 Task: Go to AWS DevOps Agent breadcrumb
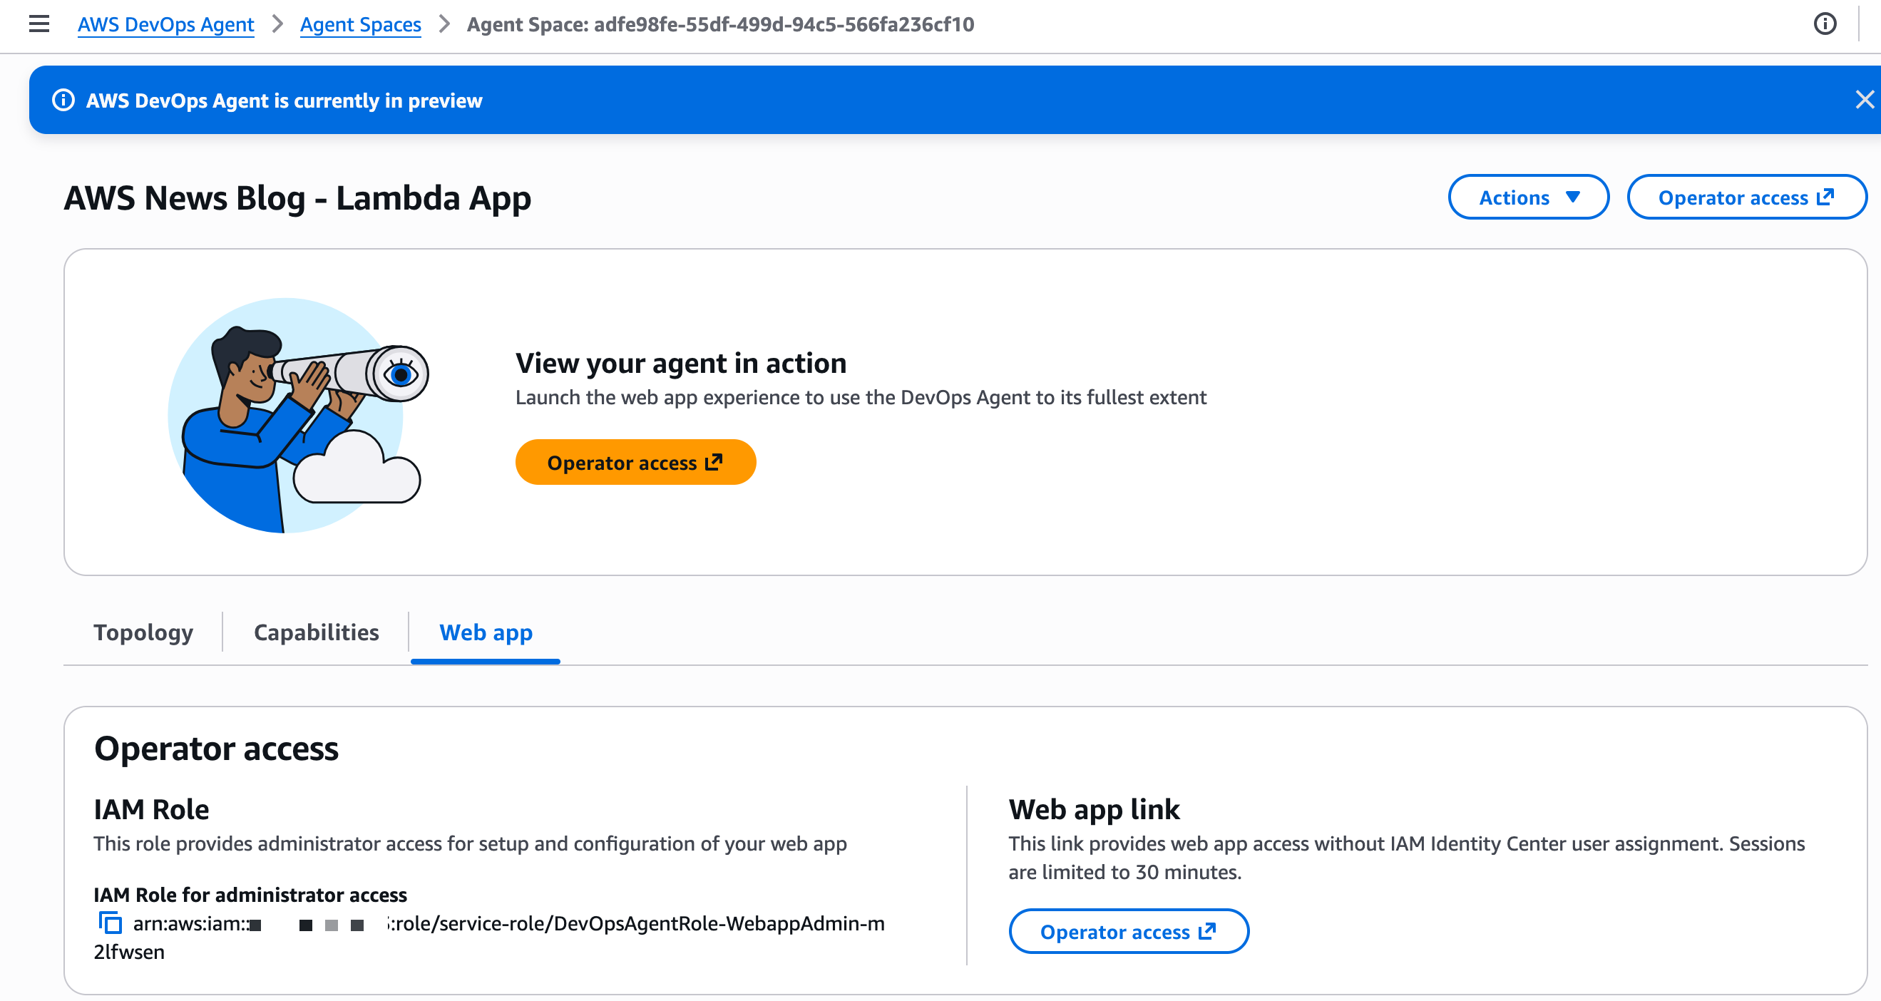[165, 24]
